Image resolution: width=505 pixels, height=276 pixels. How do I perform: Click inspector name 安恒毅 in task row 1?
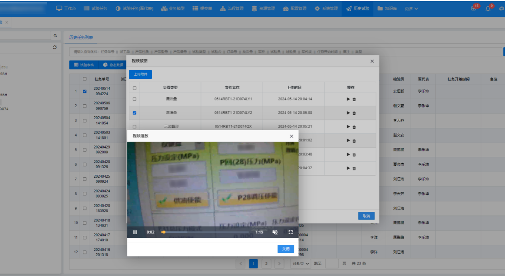pos(399,91)
